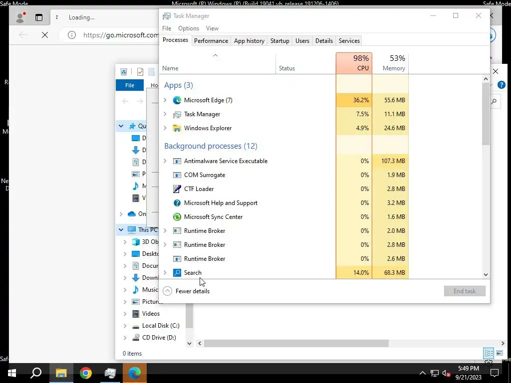
Task: Click the Explorer horizontal scrollbar thumb
Action: pyautogui.click(x=296, y=343)
